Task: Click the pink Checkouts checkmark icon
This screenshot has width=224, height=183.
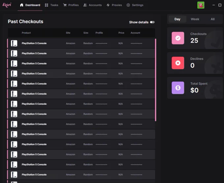Action: (x=178, y=38)
